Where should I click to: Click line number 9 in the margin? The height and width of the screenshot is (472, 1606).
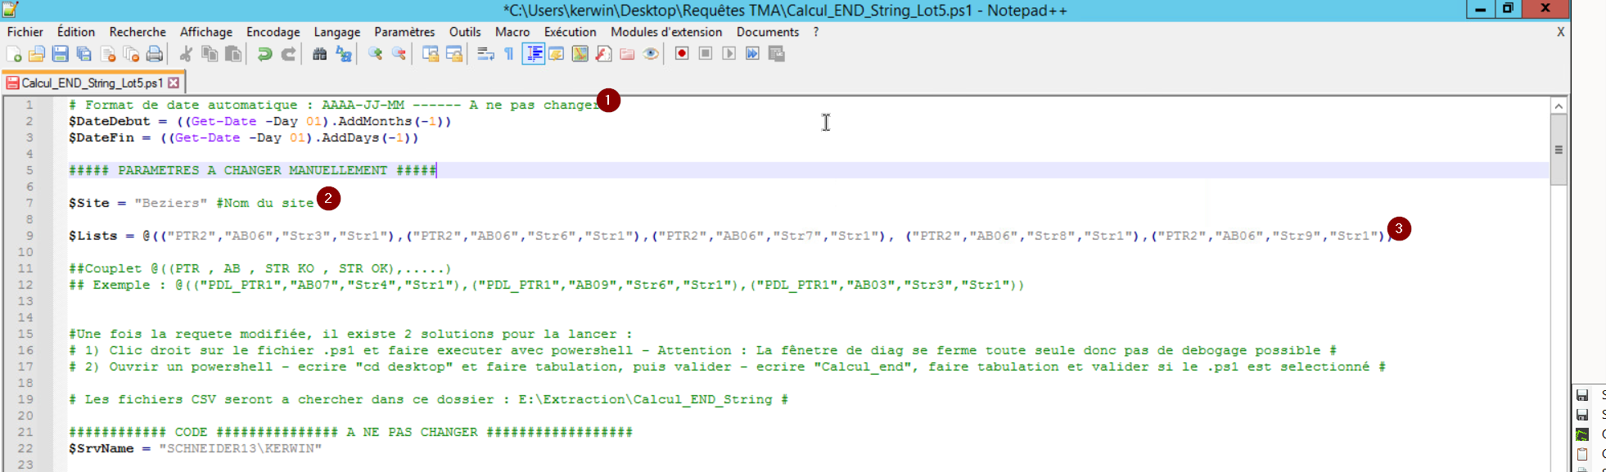coord(29,236)
